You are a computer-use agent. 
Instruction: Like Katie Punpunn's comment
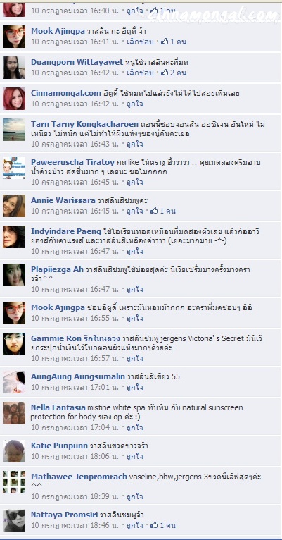(x=134, y=456)
